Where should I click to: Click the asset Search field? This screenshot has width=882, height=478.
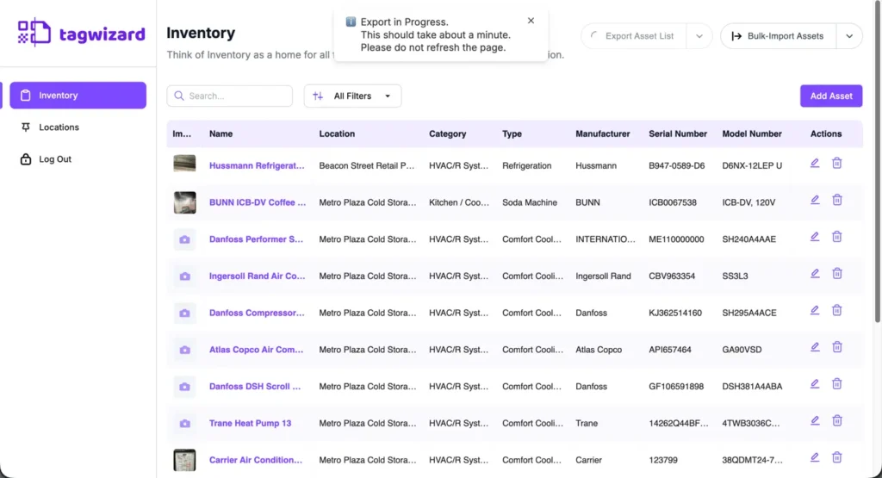click(x=229, y=96)
